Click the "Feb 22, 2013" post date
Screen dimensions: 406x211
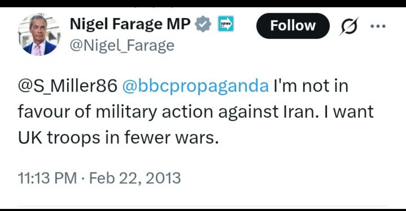point(135,178)
